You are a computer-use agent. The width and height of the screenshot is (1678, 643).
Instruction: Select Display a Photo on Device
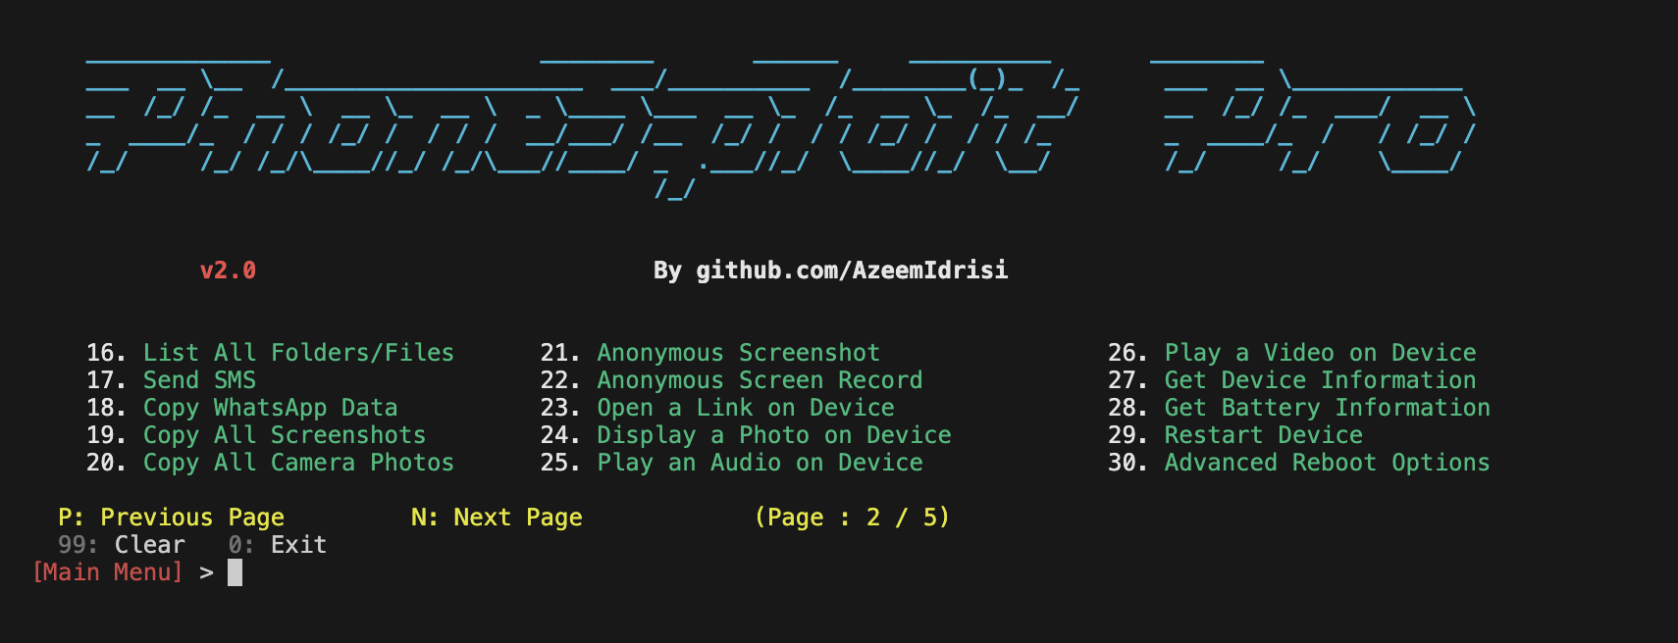point(746,435)
